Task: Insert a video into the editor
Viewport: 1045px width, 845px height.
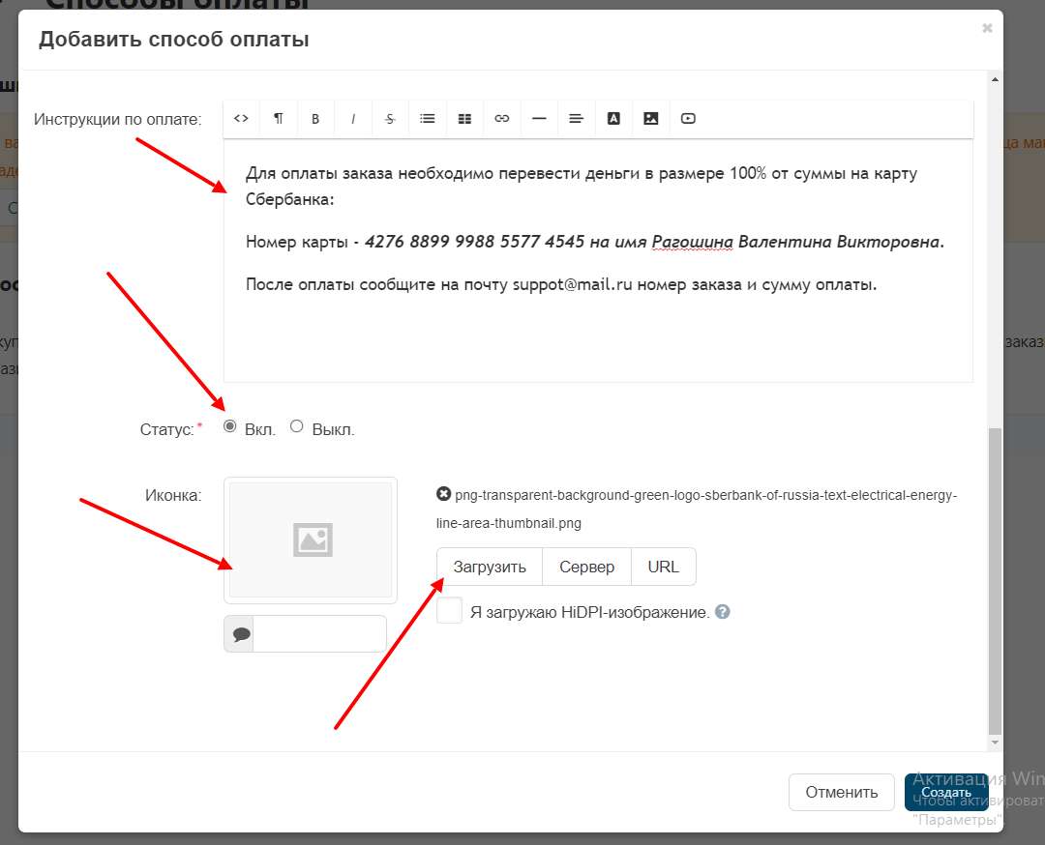Action: click(689, 119)
